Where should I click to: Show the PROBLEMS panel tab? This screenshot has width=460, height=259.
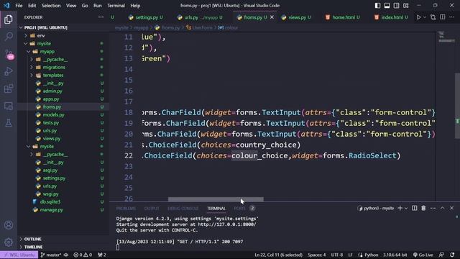click(126, 209)
